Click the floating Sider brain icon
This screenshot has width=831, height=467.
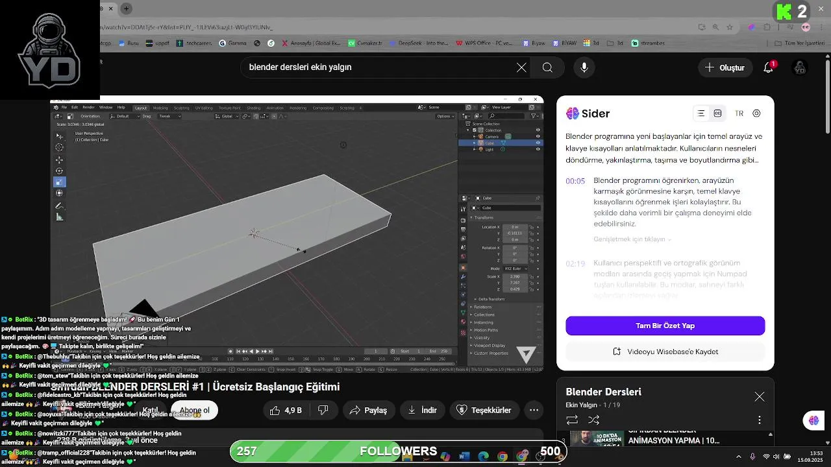813,420
